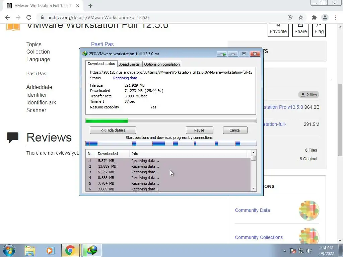Maximize the IDM download dialog
This screenshot has height=257, width=343.
[244, 54]
